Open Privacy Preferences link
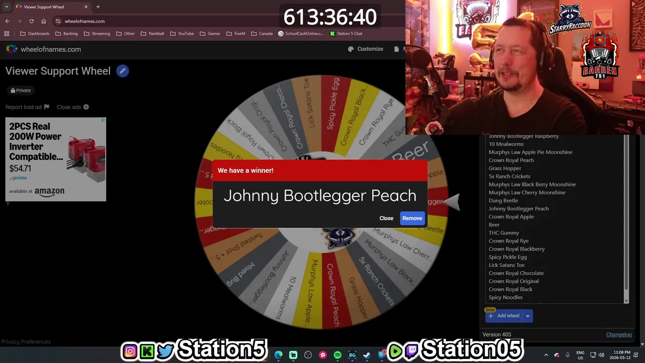Image resolution: width=645 pixels, height=363 pixels. [26, 342]
